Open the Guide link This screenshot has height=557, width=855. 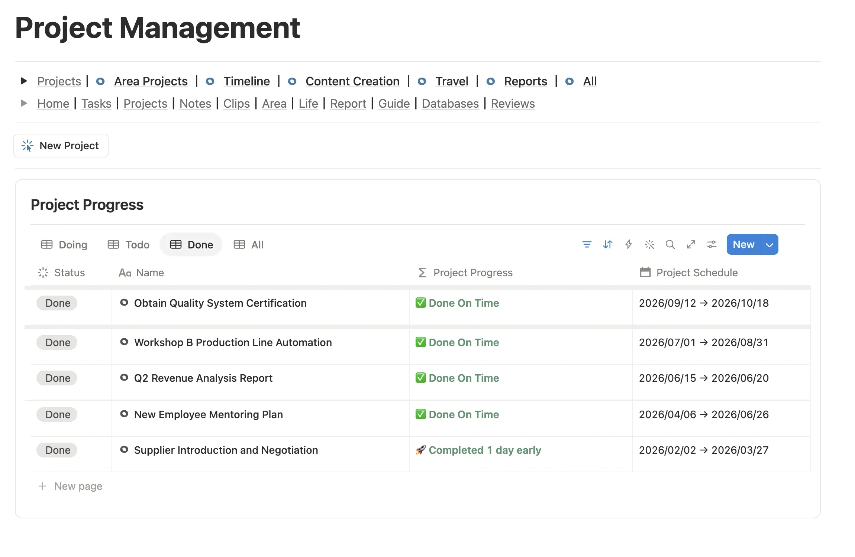click(x=394, y=104)
